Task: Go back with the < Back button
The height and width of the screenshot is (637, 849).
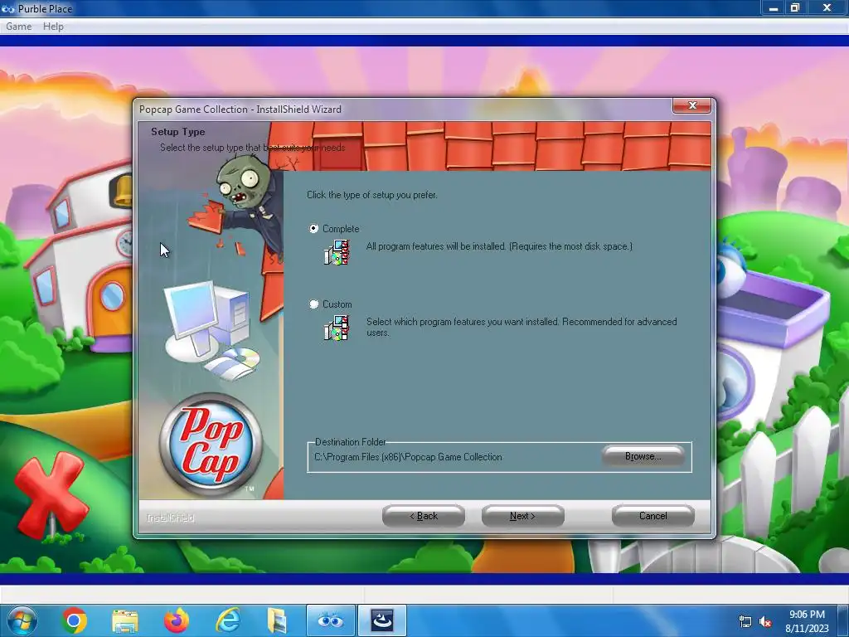Action: pyautogui.click(x=424, y=516)
